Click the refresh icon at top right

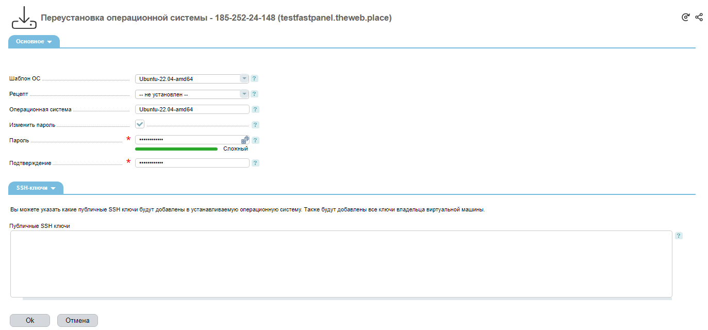tap(686, 18)
